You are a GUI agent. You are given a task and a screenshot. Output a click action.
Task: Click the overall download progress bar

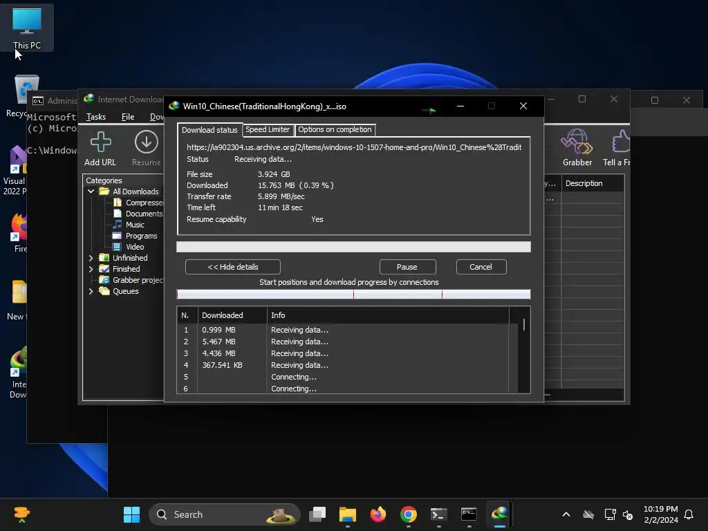click(x=353, y=247)
